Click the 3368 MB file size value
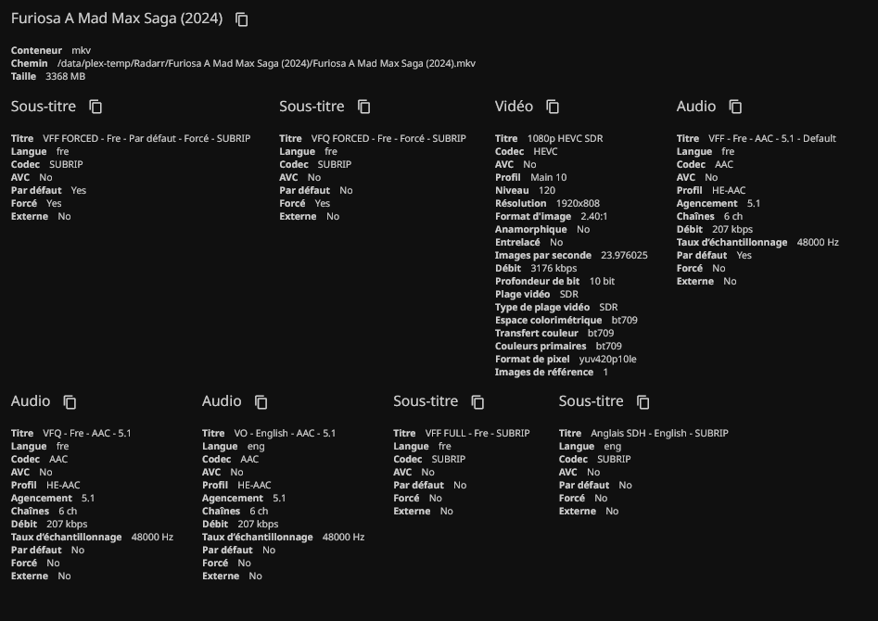Image resolution: width=878 pixels, height=621 pixels. point(65,76)
